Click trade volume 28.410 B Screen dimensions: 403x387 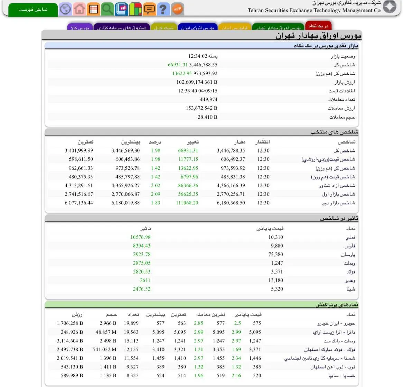[x=207, y=117]
